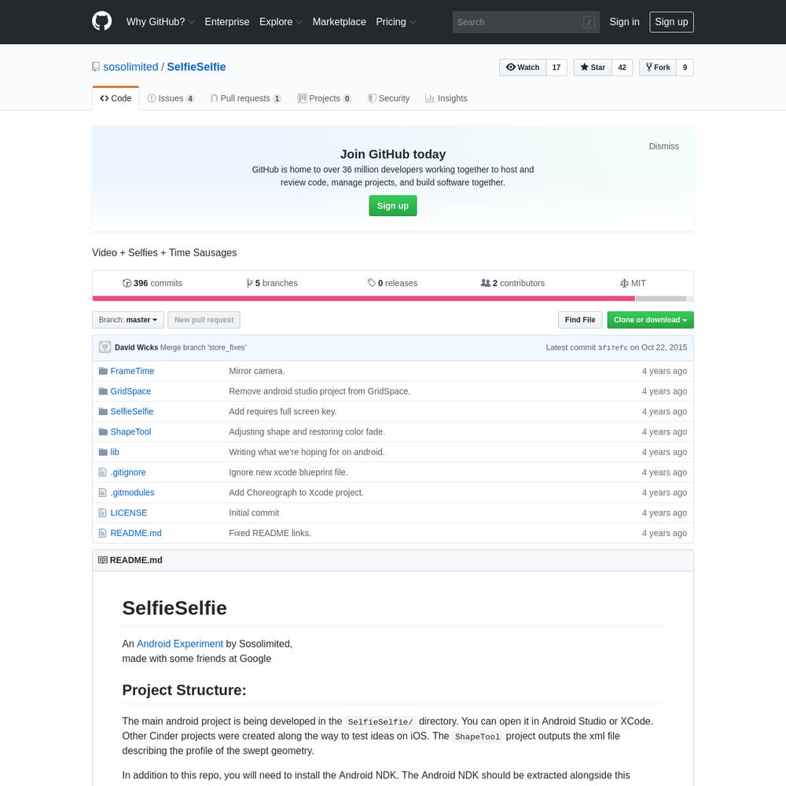Open the Clone or download dropdown
This screenshot has height=786, width=786.
point(650,320)
